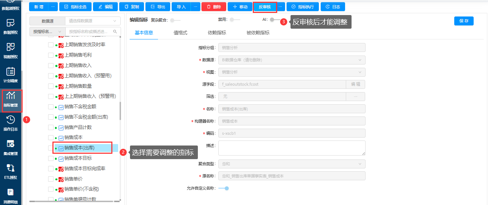Click in the 描述 text area
Screen dimensions: 488x205
tap(292, 148)
